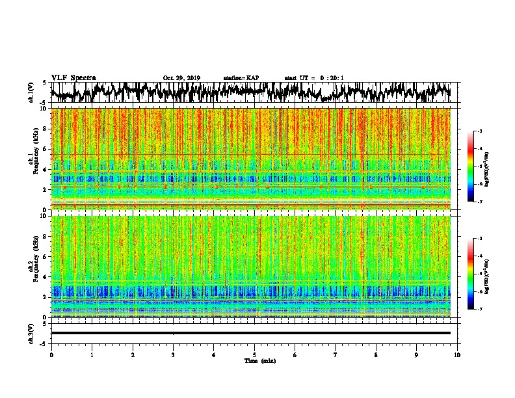Click the ch.2 spectrogram panel
Image resolution: width=515 pixels, height=398 pixels.
pos(251,267)
